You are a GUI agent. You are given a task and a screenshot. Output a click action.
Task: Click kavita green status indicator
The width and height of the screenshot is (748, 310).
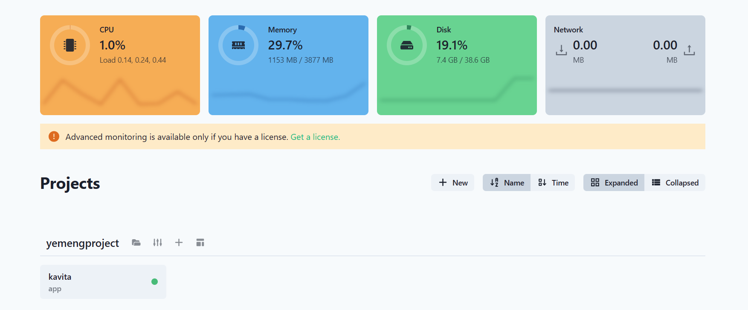click(154, 282)
